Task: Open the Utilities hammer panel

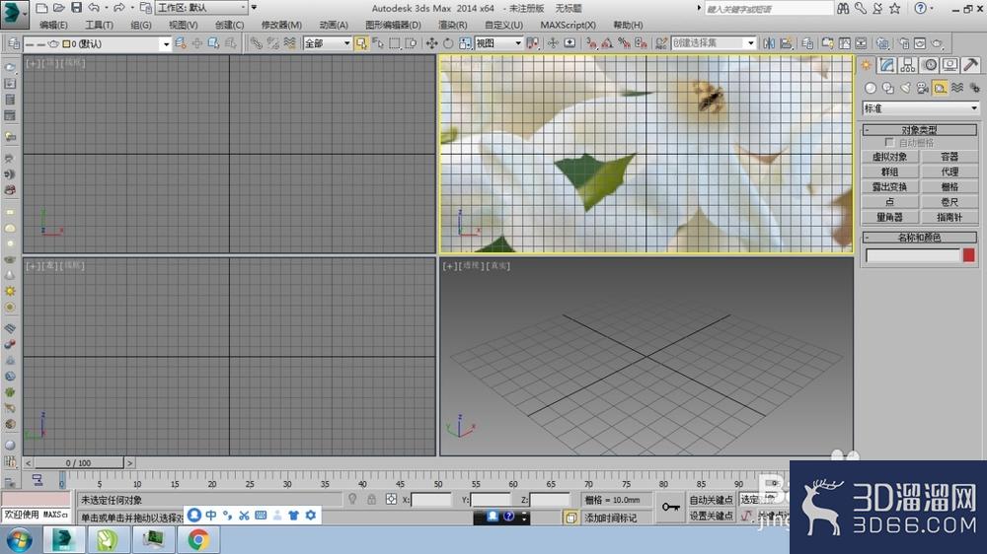Action: tap(970, 65)
